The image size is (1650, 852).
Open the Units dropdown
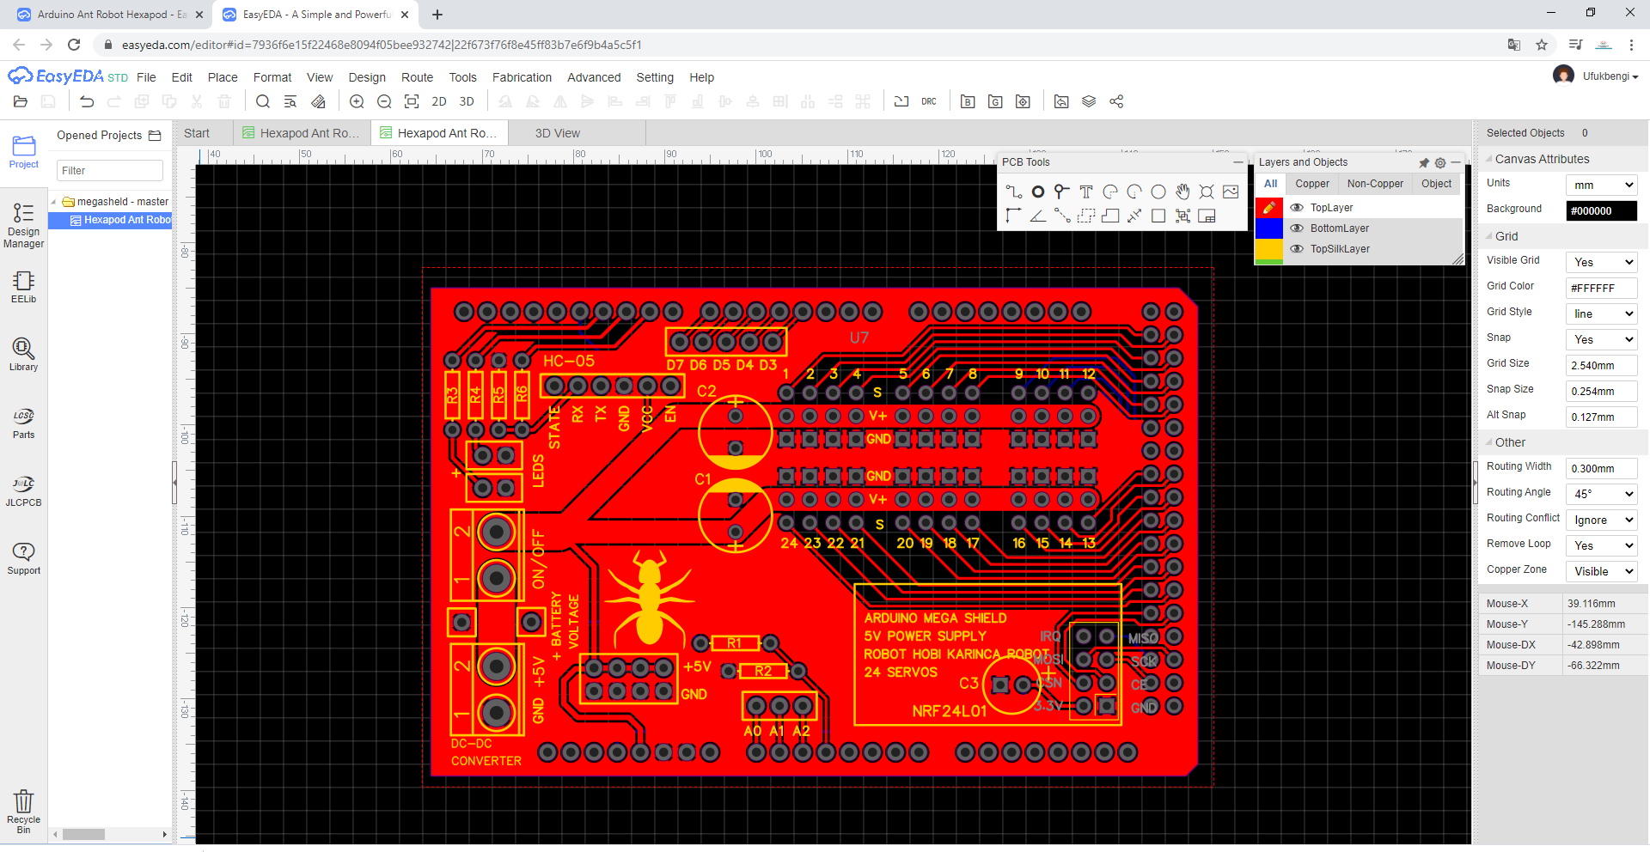click(x=1601, y=185)
